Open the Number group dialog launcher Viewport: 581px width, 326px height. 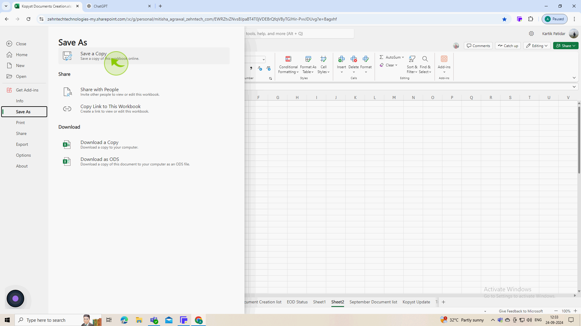coord(271,78)
